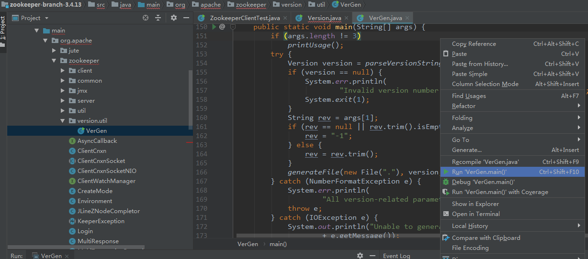The image size is (588, 259).
Task: Collapse the main folder
Action: (x=36, y=31)
